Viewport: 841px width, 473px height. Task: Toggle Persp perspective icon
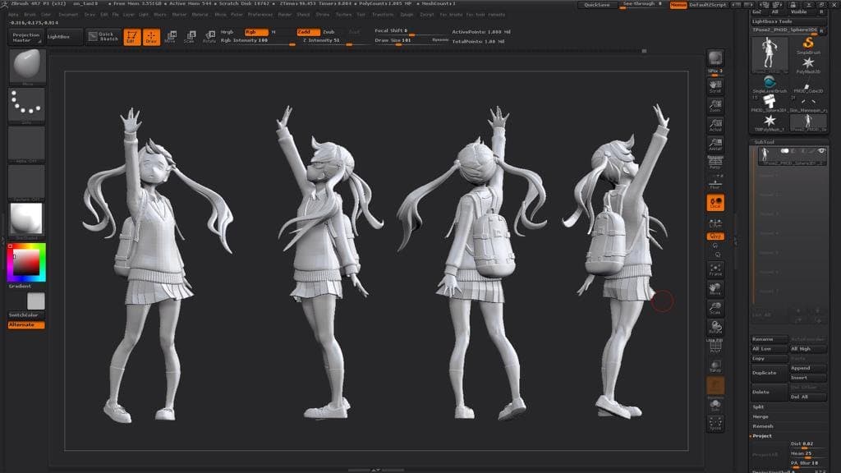[x=715, y=163]
